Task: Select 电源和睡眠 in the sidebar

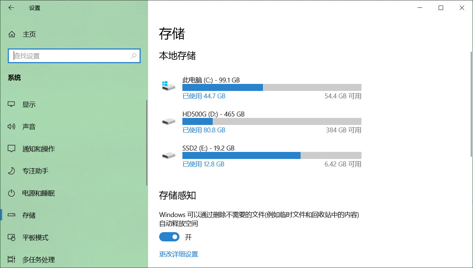Action: [x=12, y=193]
